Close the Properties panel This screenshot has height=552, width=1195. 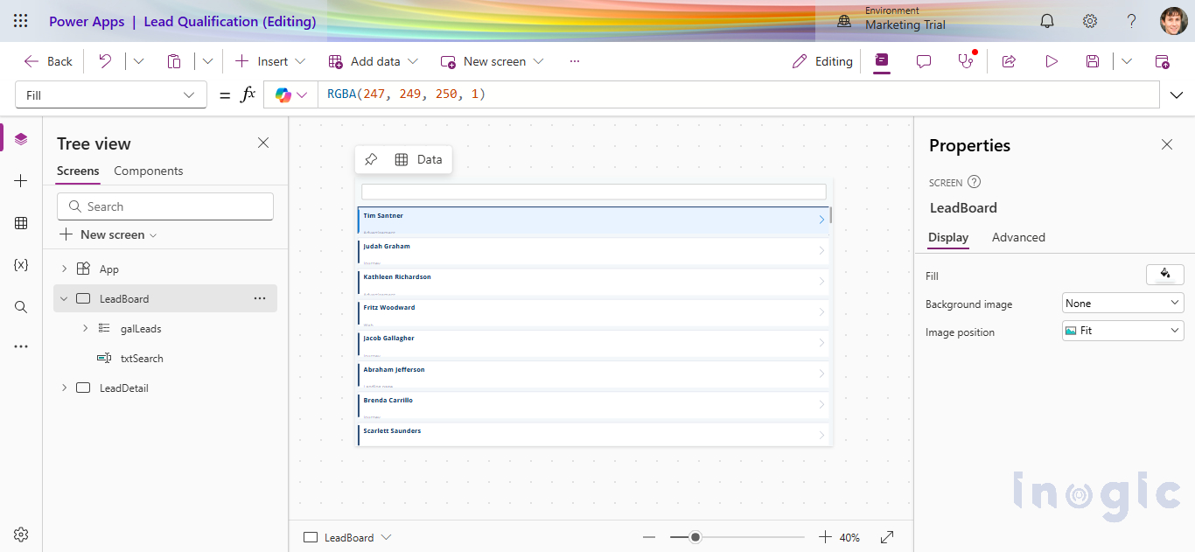pos(1167,144)
